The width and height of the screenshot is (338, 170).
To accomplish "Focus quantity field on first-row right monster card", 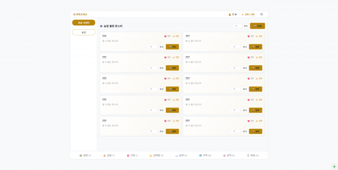I will tap(235, 47).
